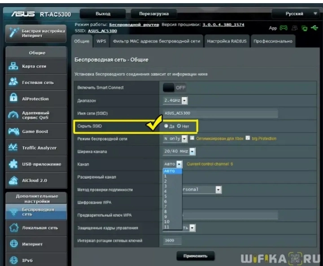Switch to the WPS tab
Image resolution: width=323 pixels, height=266 pixels.
click(x=101, y=41)
